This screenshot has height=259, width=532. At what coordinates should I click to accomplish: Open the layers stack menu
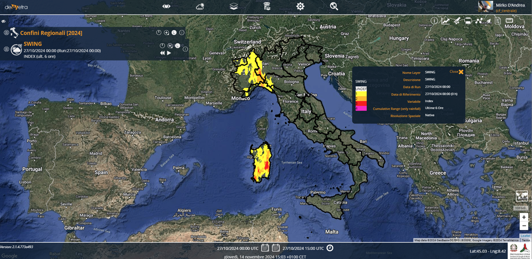click(234, 7)
